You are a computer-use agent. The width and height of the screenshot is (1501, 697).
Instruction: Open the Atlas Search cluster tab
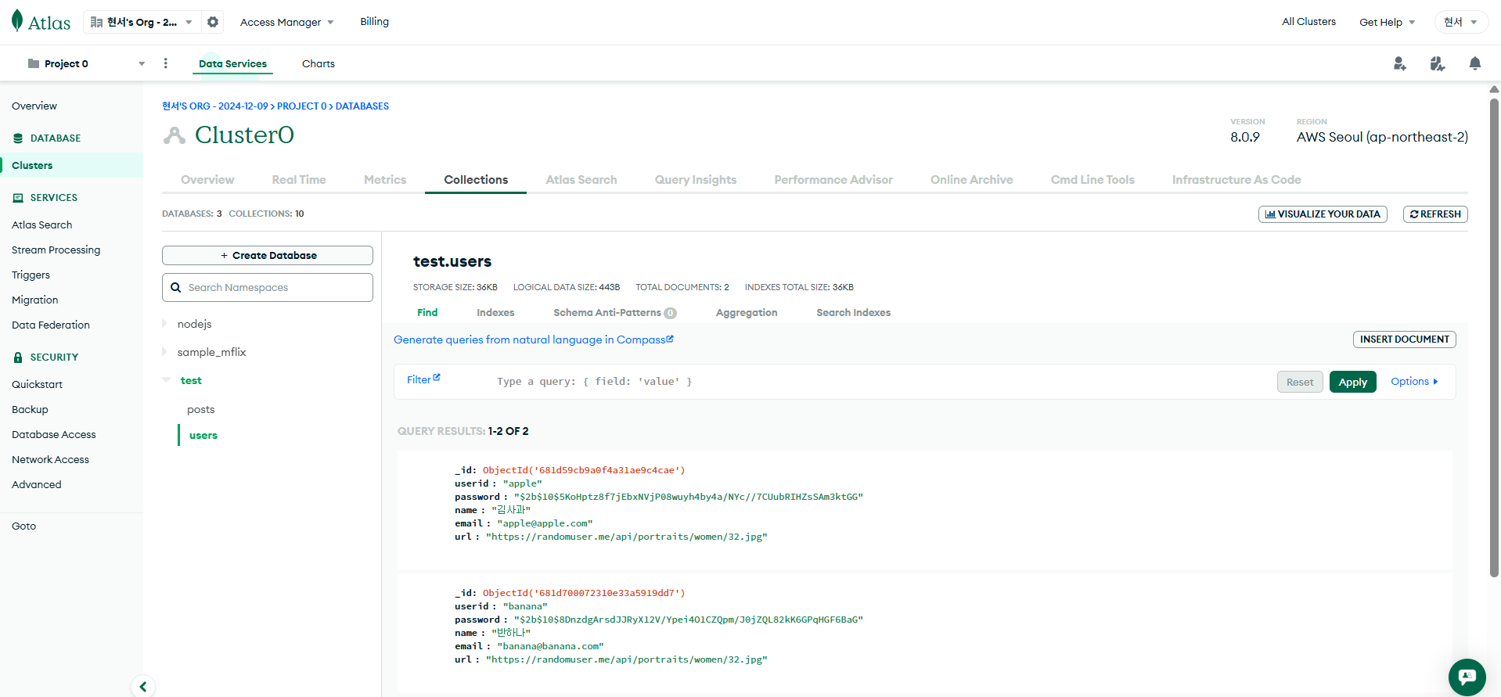click(581, 180)
